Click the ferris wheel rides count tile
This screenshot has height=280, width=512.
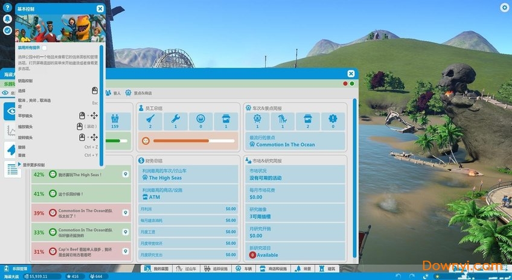257,121
